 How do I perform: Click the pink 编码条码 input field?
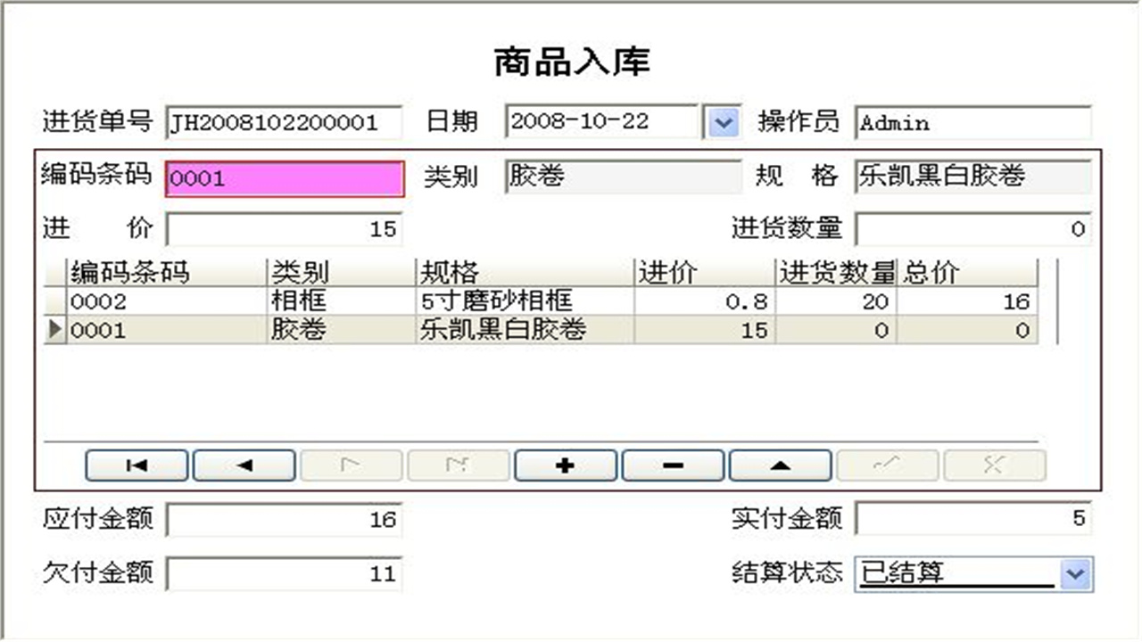tap(284, 177)
